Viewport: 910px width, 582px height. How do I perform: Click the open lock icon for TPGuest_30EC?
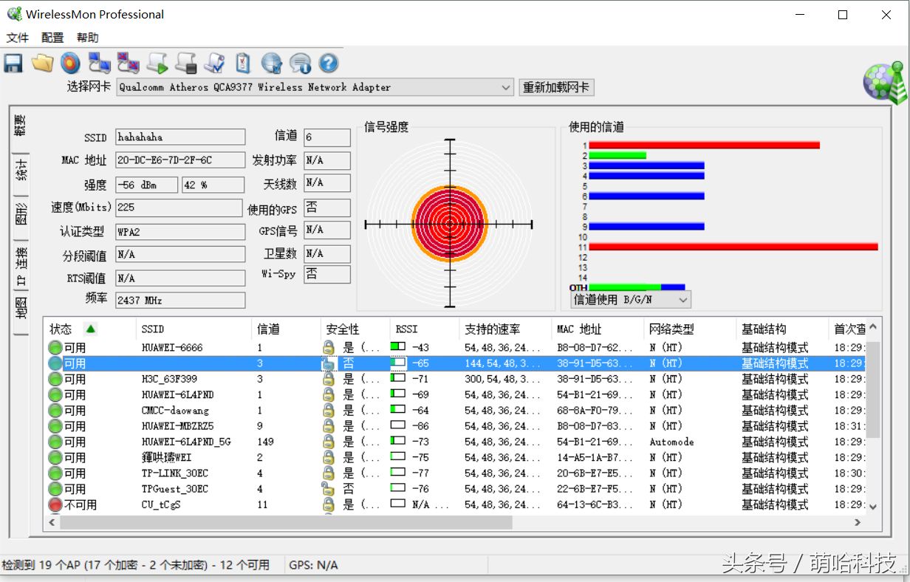coord(329,489)
